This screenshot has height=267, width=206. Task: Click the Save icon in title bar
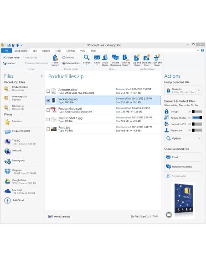9,45
